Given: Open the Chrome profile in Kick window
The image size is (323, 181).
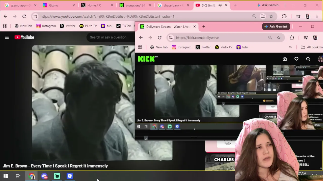Looking at the screenshot, I should pyautogui.click(x=315, y=38).
